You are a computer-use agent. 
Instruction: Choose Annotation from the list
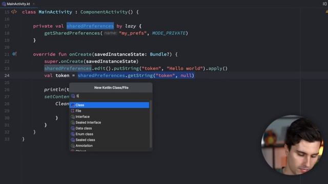(109, 146)
